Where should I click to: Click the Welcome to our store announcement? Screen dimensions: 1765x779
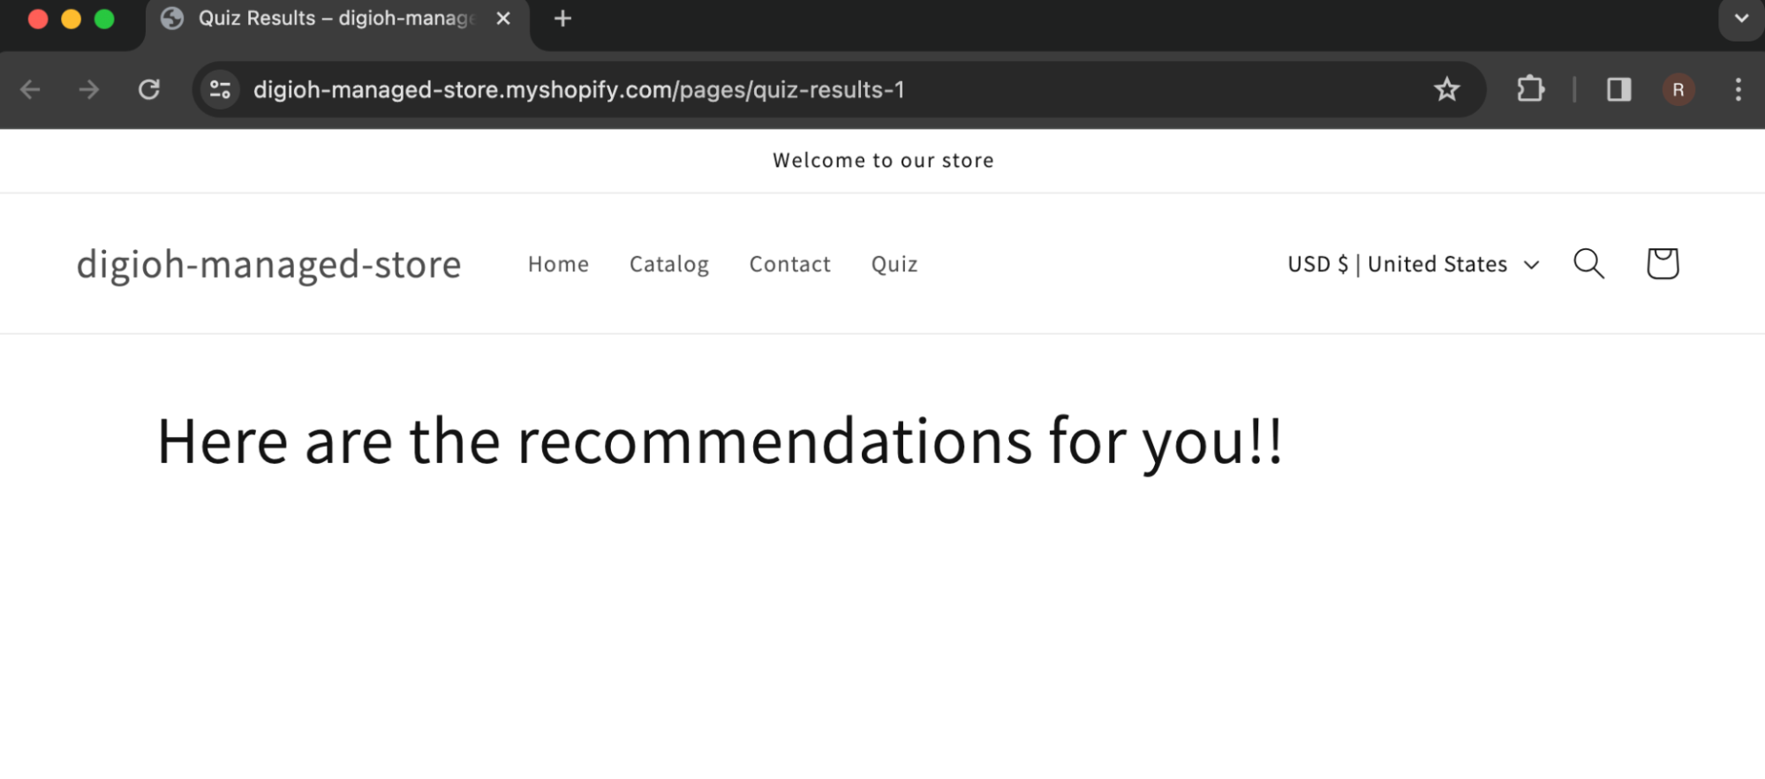coord(883,161)
